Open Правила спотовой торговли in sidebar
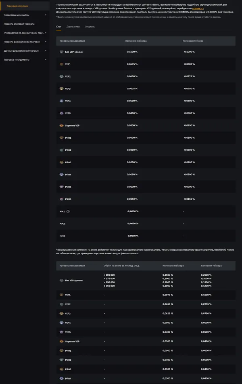242x384 pixels. point(19,24)
